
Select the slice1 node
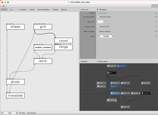(x=115, y=93)
